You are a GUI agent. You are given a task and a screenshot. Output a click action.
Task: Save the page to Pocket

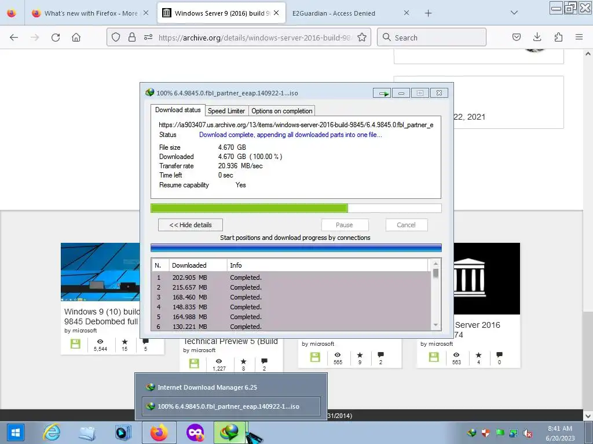[x=517, y=38]
